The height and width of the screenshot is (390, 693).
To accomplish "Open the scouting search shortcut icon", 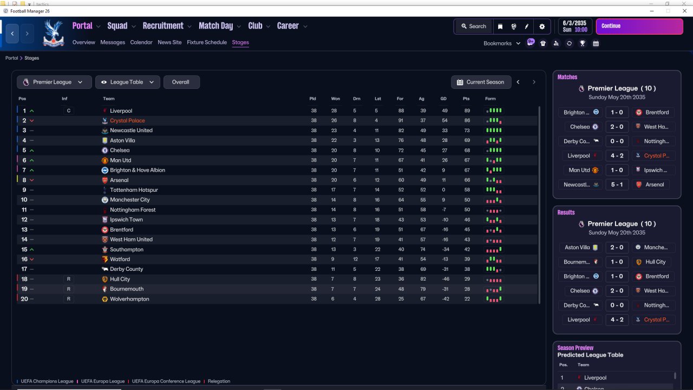I will (556, 43).
